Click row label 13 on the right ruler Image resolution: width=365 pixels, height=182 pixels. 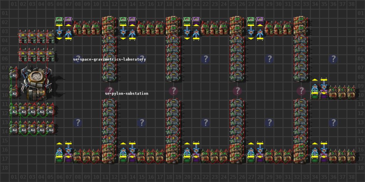tap(360, 123)
